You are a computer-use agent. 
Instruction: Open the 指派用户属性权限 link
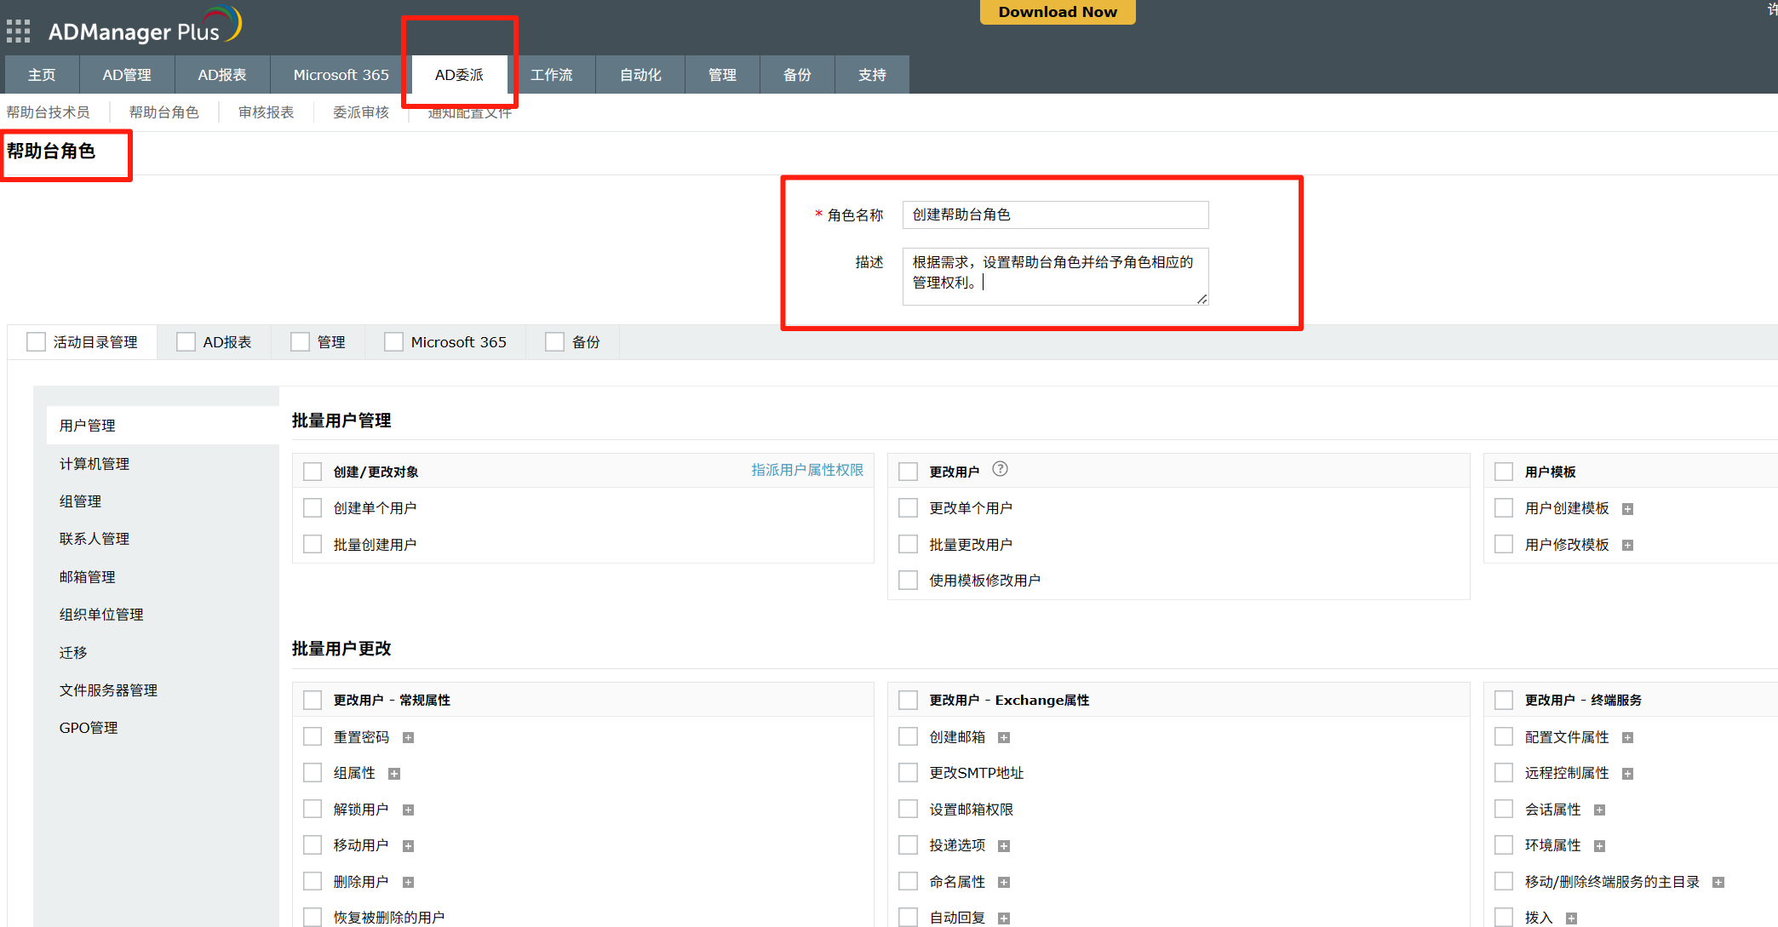(806, 470)
